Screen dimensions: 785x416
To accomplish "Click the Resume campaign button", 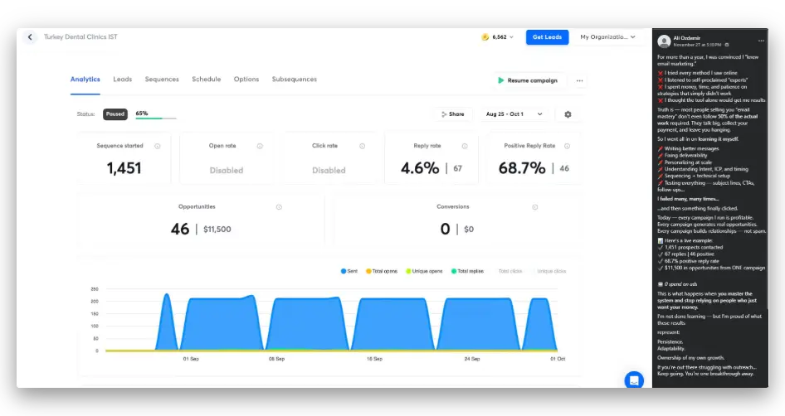I will [528, 80].
